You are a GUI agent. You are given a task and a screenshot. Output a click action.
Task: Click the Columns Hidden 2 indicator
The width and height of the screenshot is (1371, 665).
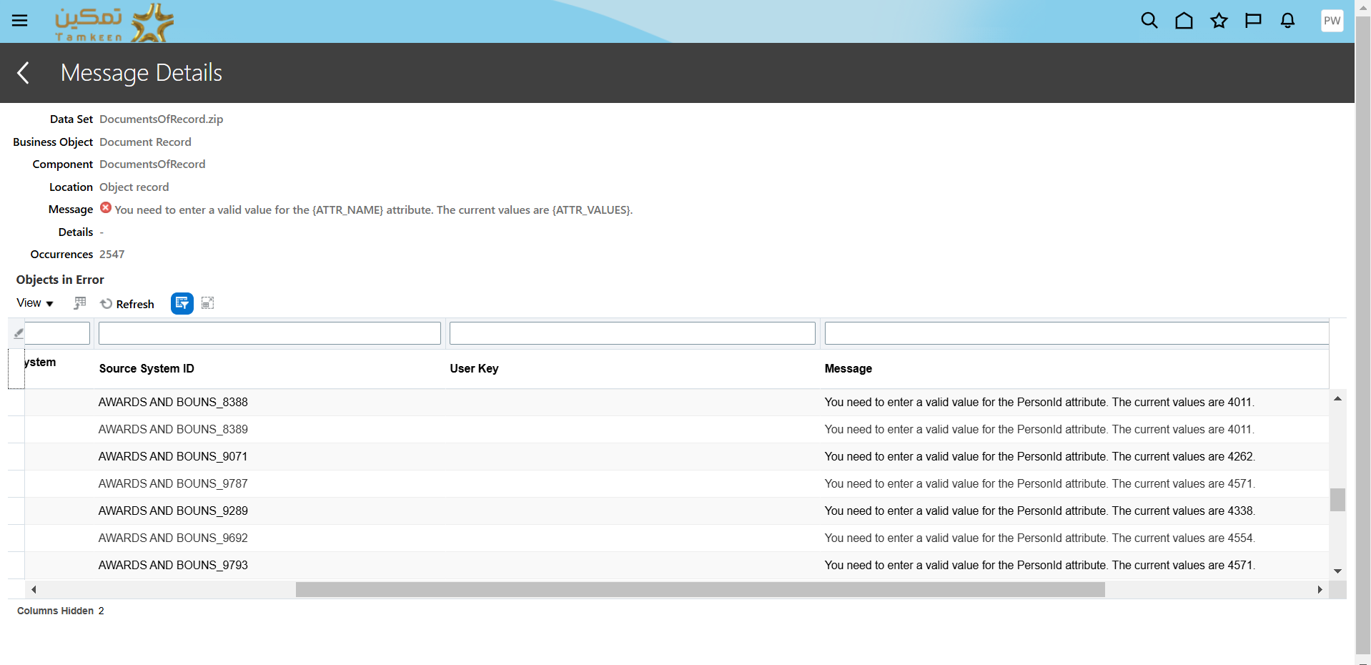(x=61, y=611)
